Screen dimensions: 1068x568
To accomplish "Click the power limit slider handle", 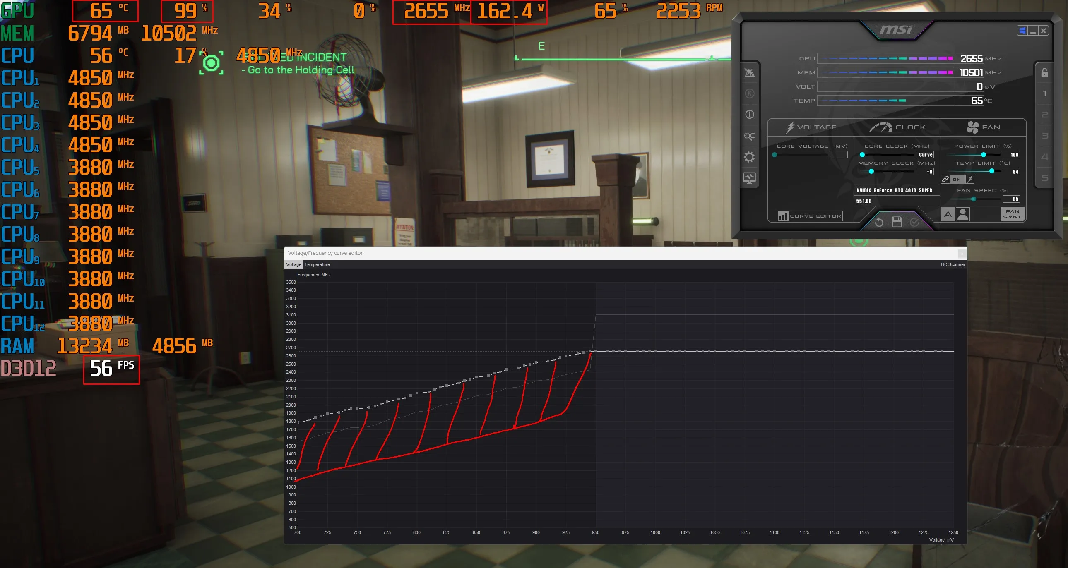I will (x=983, y=155).
